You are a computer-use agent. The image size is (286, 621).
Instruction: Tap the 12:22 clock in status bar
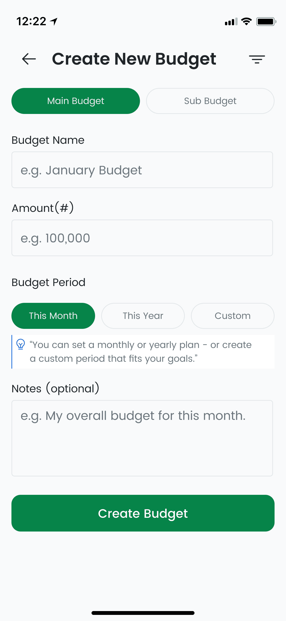tap(31, 21)
